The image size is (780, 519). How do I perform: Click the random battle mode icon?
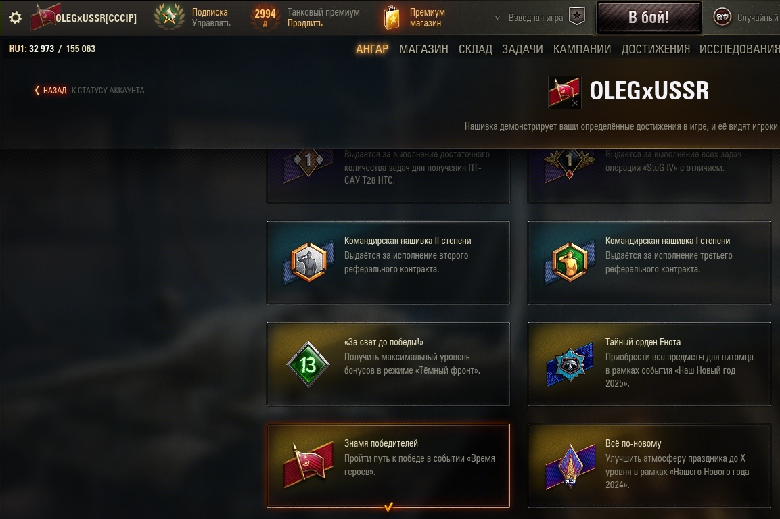[722, 18]
